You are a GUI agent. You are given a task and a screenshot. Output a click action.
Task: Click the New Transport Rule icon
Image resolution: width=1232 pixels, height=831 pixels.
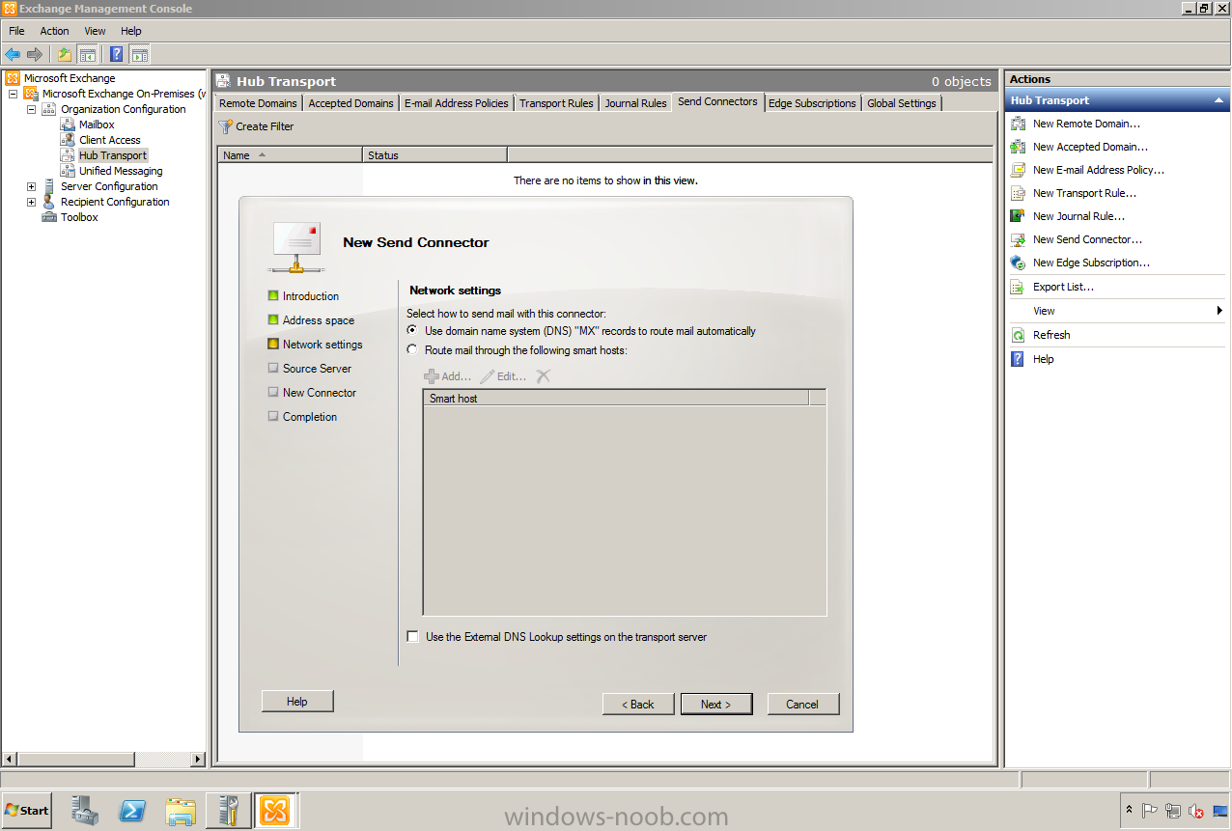pyautogui.click(x=1018, y=193)
